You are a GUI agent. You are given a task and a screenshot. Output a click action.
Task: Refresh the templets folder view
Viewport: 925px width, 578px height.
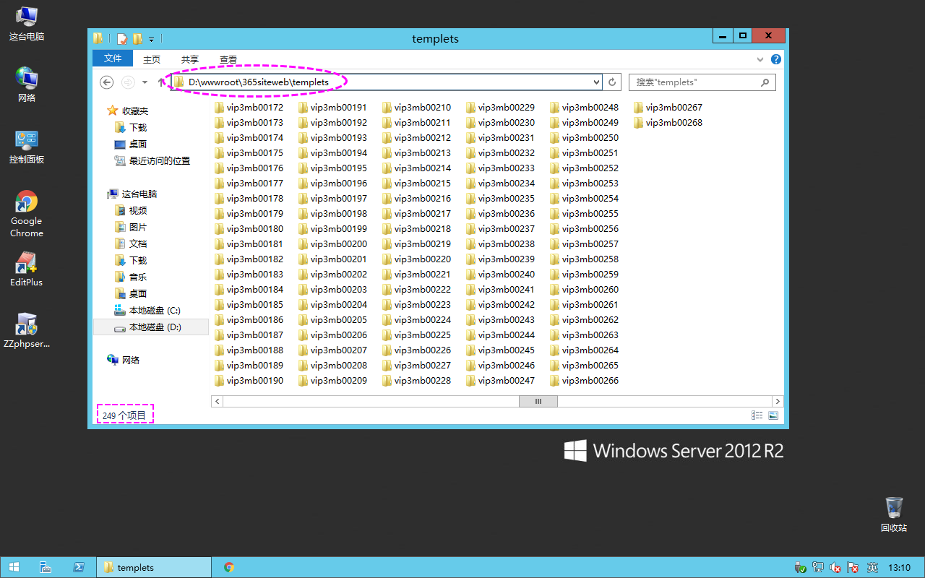pyautogui.click(x=612, y=82)
